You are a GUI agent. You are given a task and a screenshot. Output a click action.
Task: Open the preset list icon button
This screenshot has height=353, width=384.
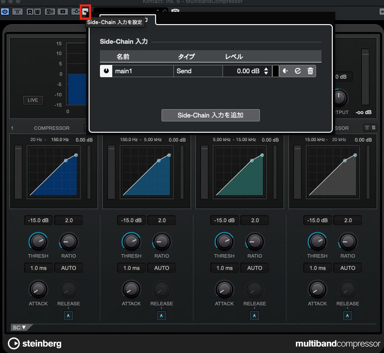63,11
